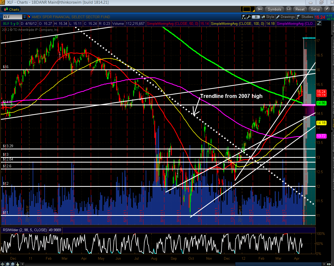Click the last price 15.24 in header

320,17
